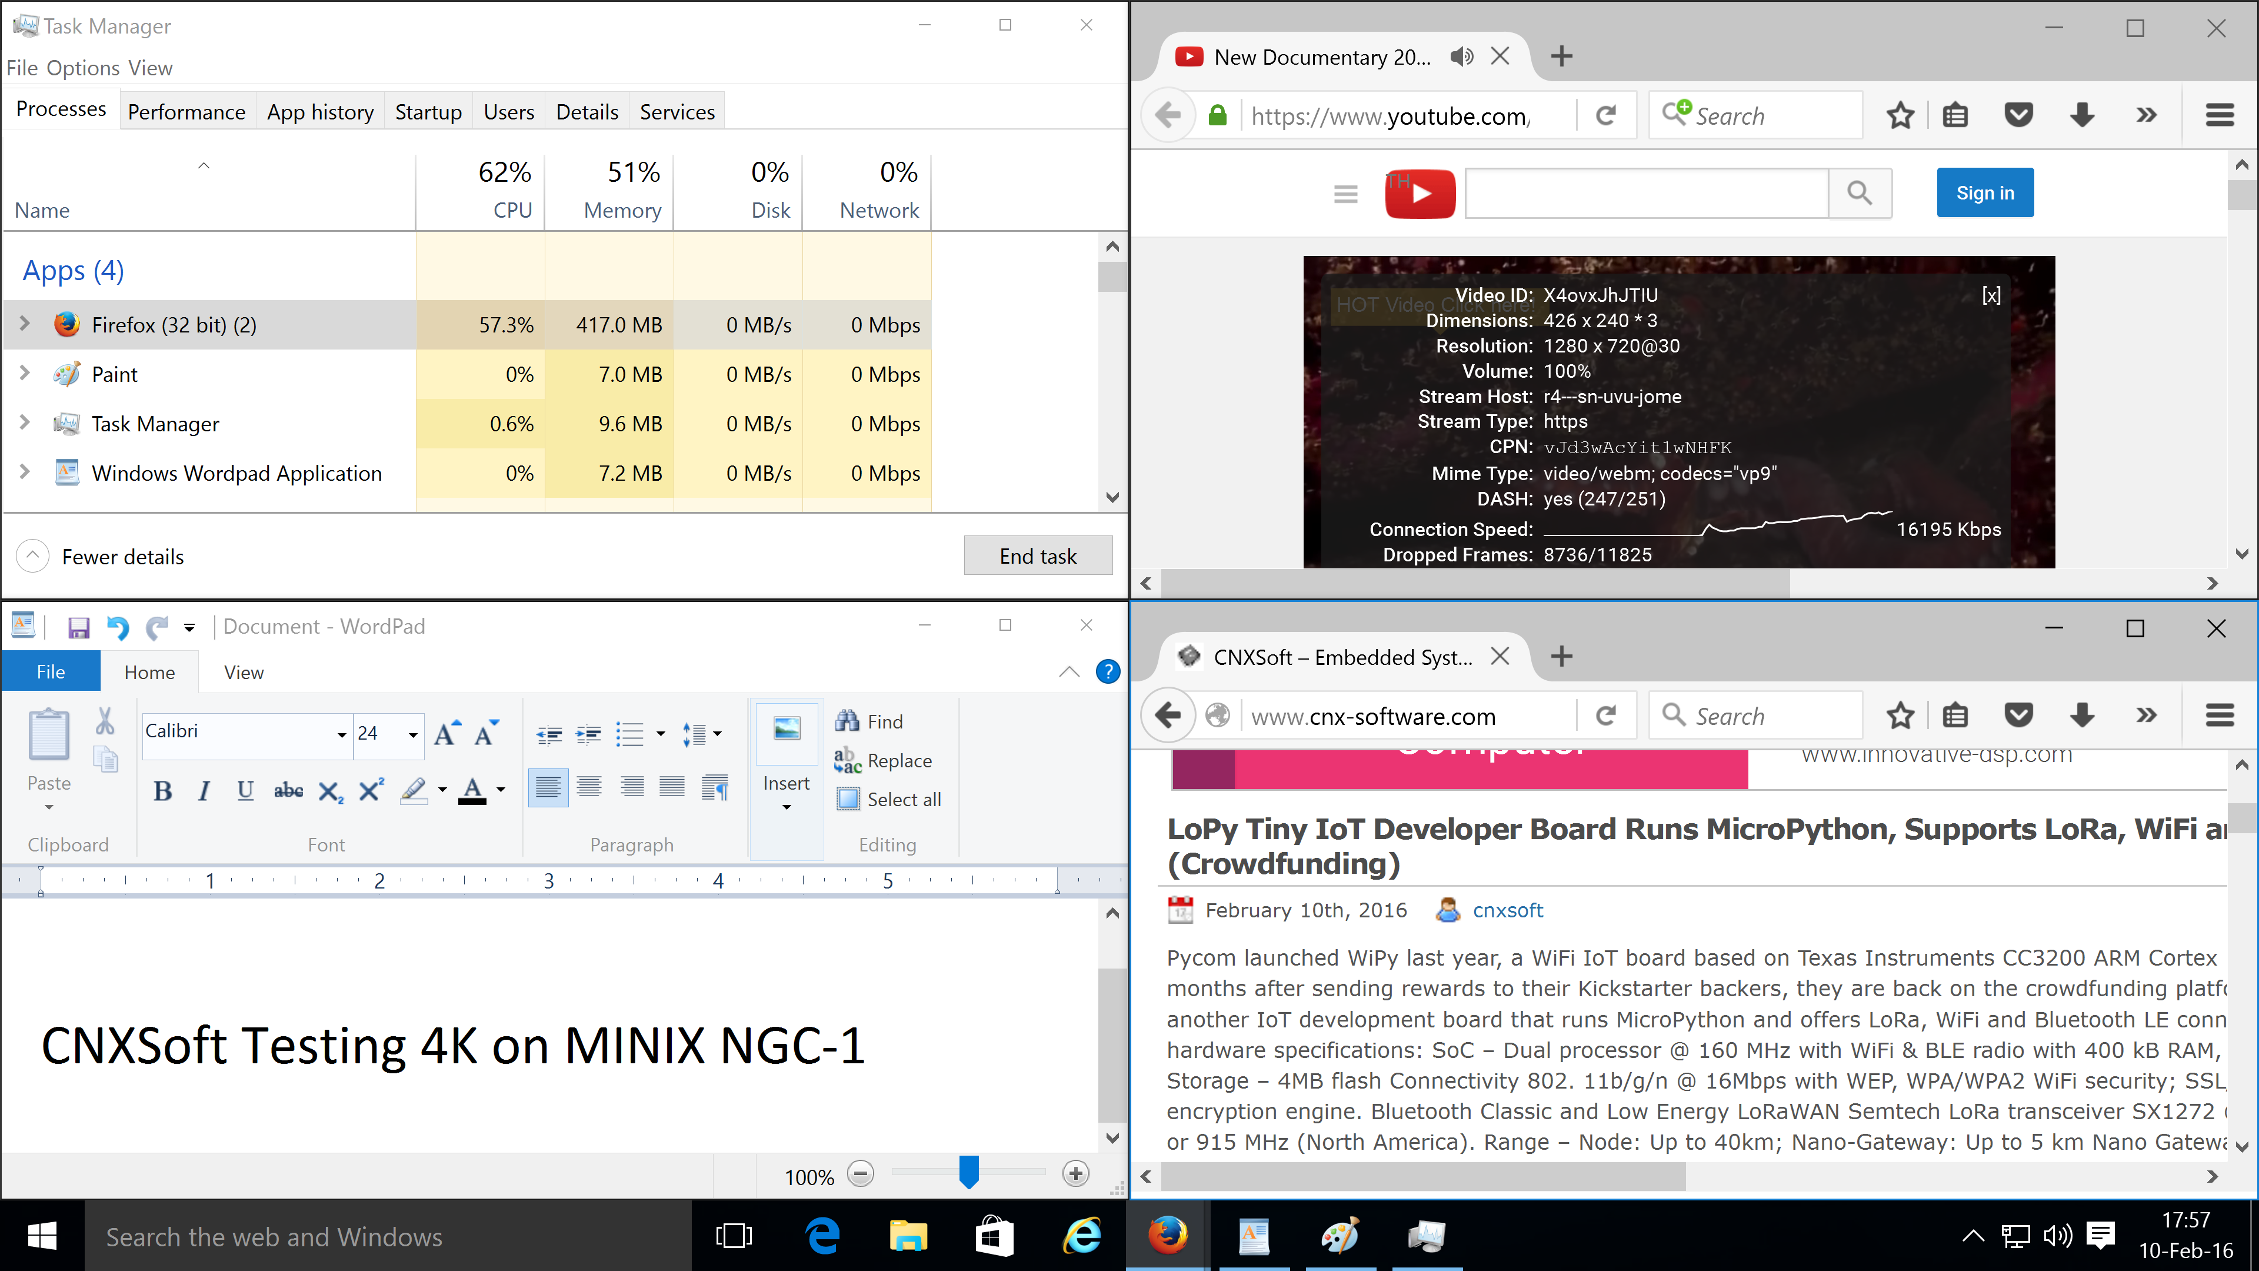Open the line spacing dropdown
Screen dimensions: 2259x1271
pos(717,733)
